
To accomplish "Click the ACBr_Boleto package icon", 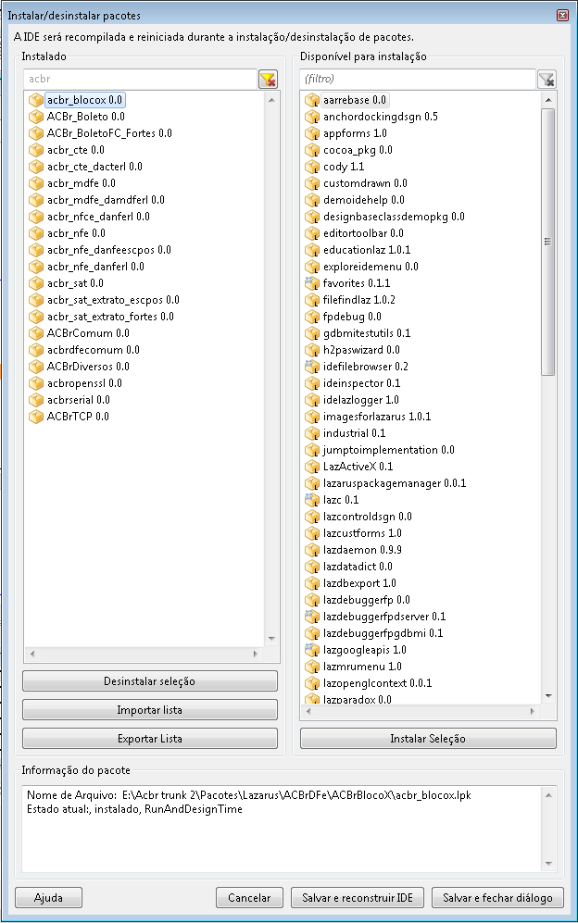I will pyautogui.click(x=36, y=117).
